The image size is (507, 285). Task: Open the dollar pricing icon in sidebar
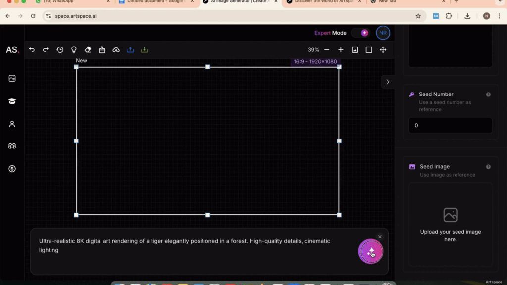point(12,169)
